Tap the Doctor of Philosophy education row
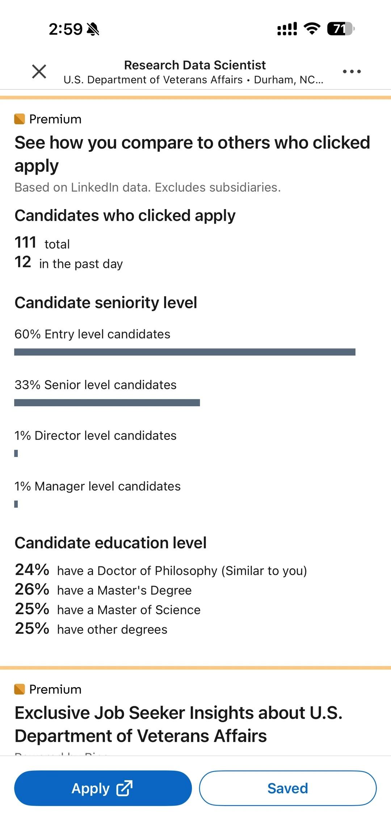The height and width of the screenshot is (836, 391). coord(161,570)
